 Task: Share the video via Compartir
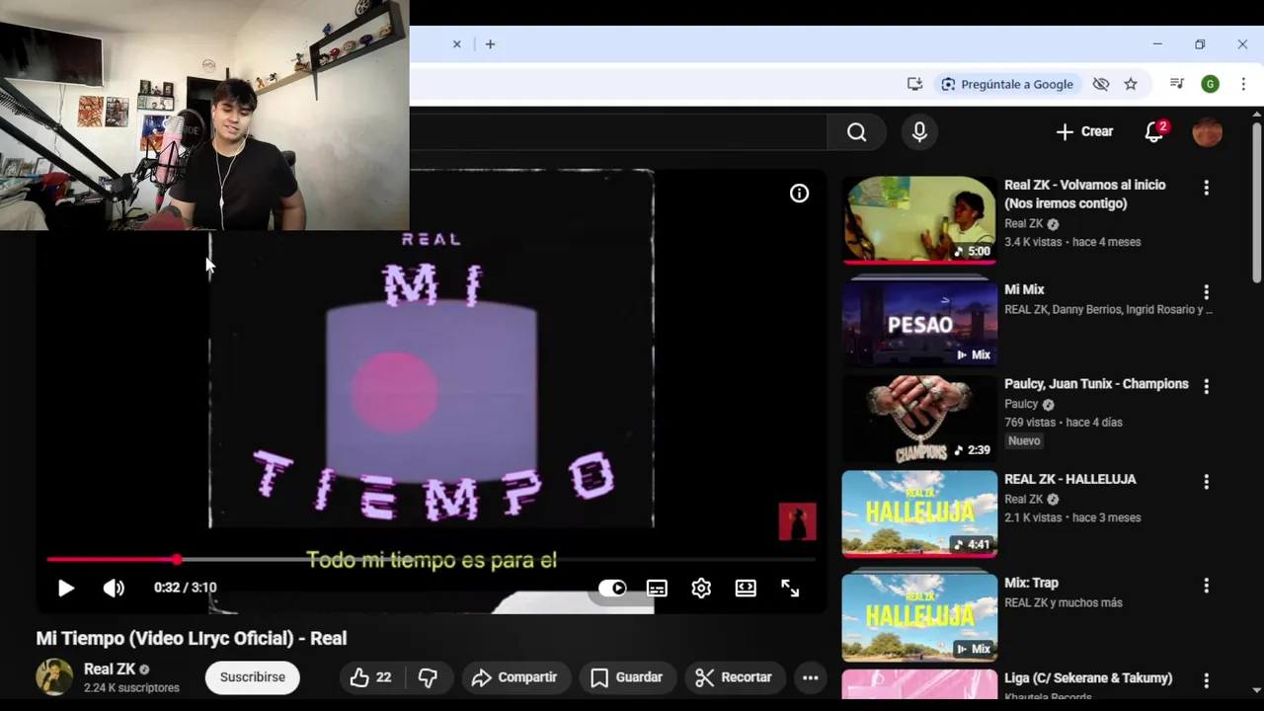[514, 677]
